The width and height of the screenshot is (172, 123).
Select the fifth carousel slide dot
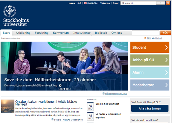69,89
